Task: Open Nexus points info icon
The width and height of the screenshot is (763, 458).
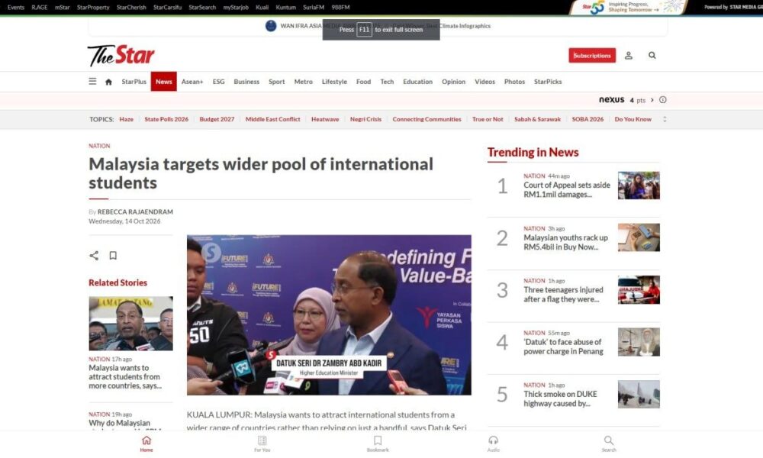Action: [663, 100]
